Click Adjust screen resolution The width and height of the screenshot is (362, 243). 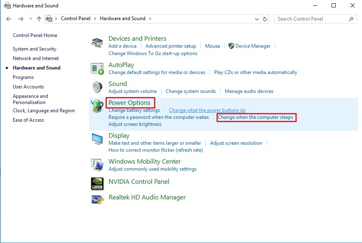coord(236,143)
